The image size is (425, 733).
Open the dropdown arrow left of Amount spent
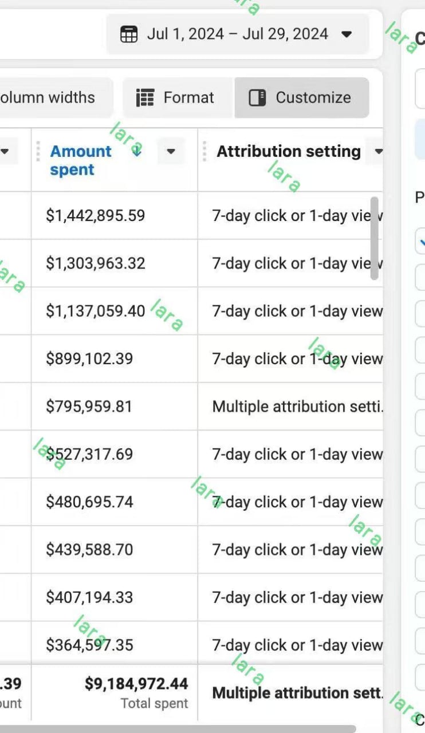point(5,152)
